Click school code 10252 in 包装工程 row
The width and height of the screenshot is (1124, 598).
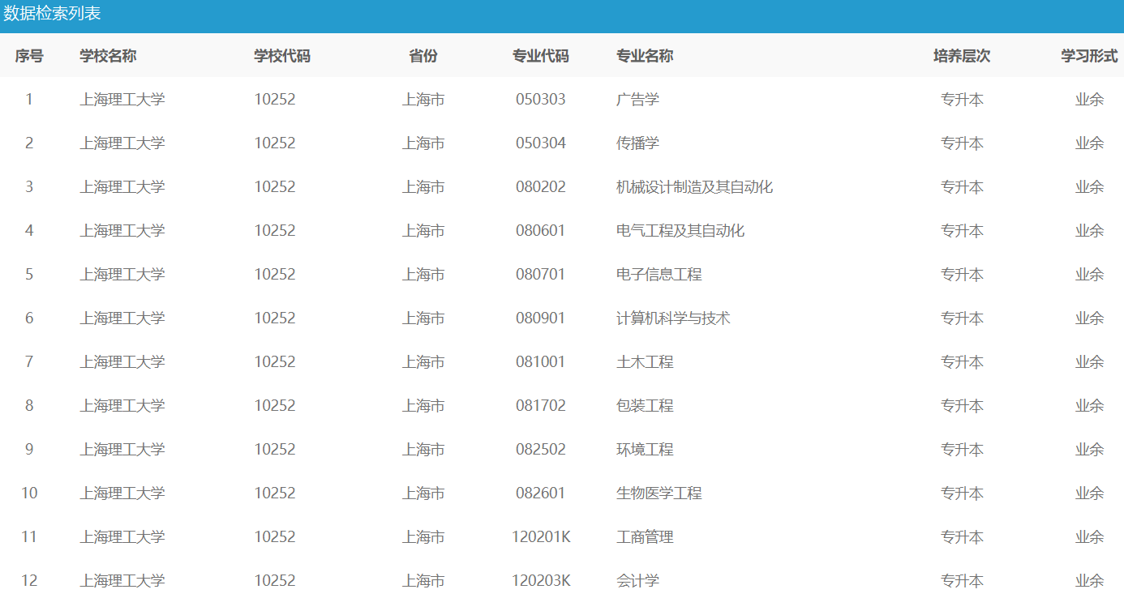(x=275, y=406)
